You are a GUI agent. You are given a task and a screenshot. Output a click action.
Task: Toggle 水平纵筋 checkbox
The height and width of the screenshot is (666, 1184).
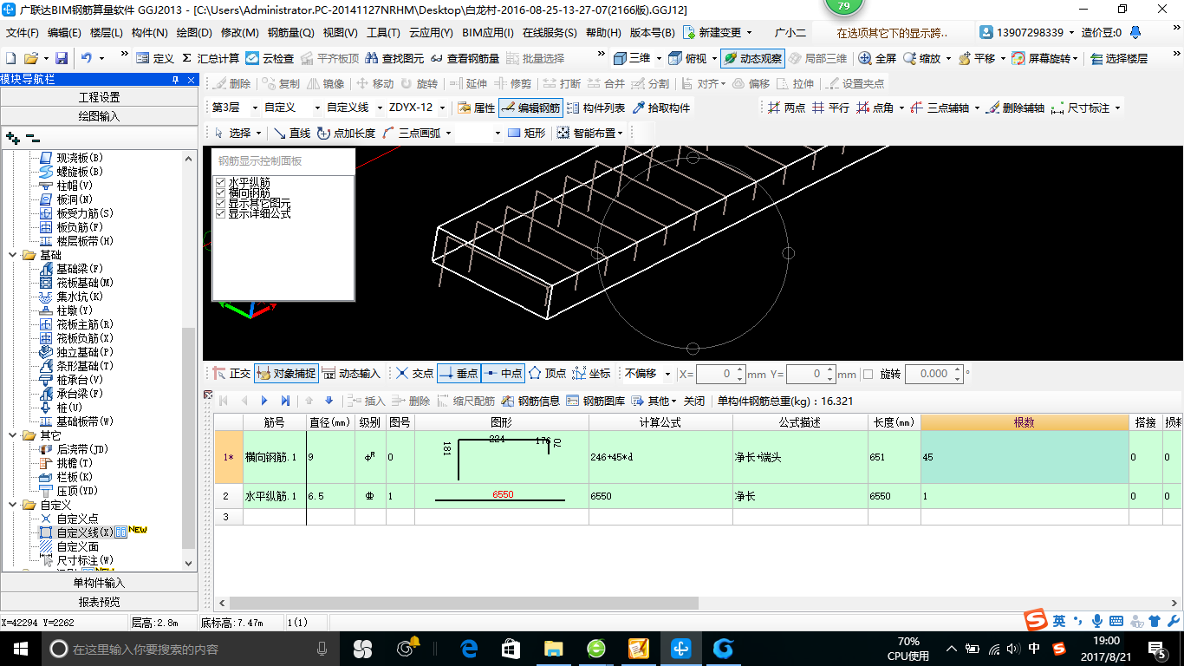pyautogui.click(x=221, y=182)
